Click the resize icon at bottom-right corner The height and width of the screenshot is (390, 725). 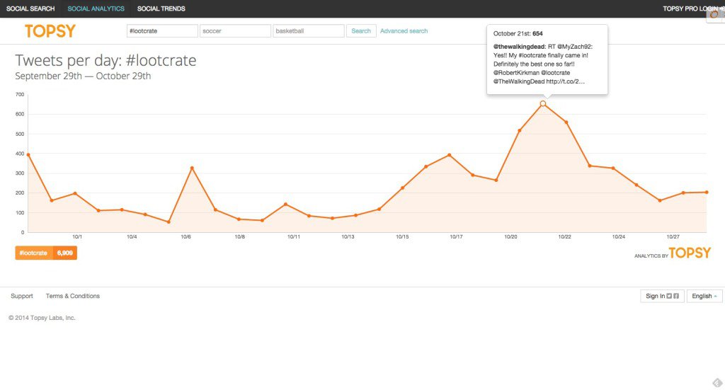coord(717,383)
